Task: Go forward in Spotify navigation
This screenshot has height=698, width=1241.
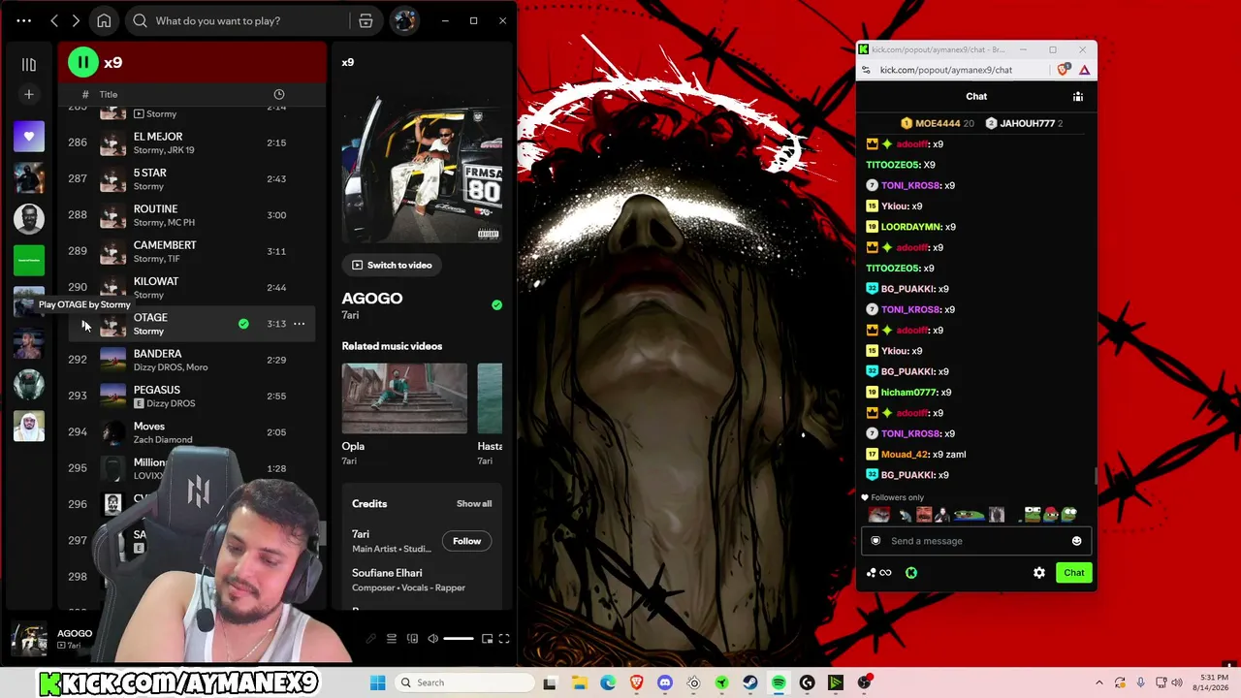Action: (76, 20)
